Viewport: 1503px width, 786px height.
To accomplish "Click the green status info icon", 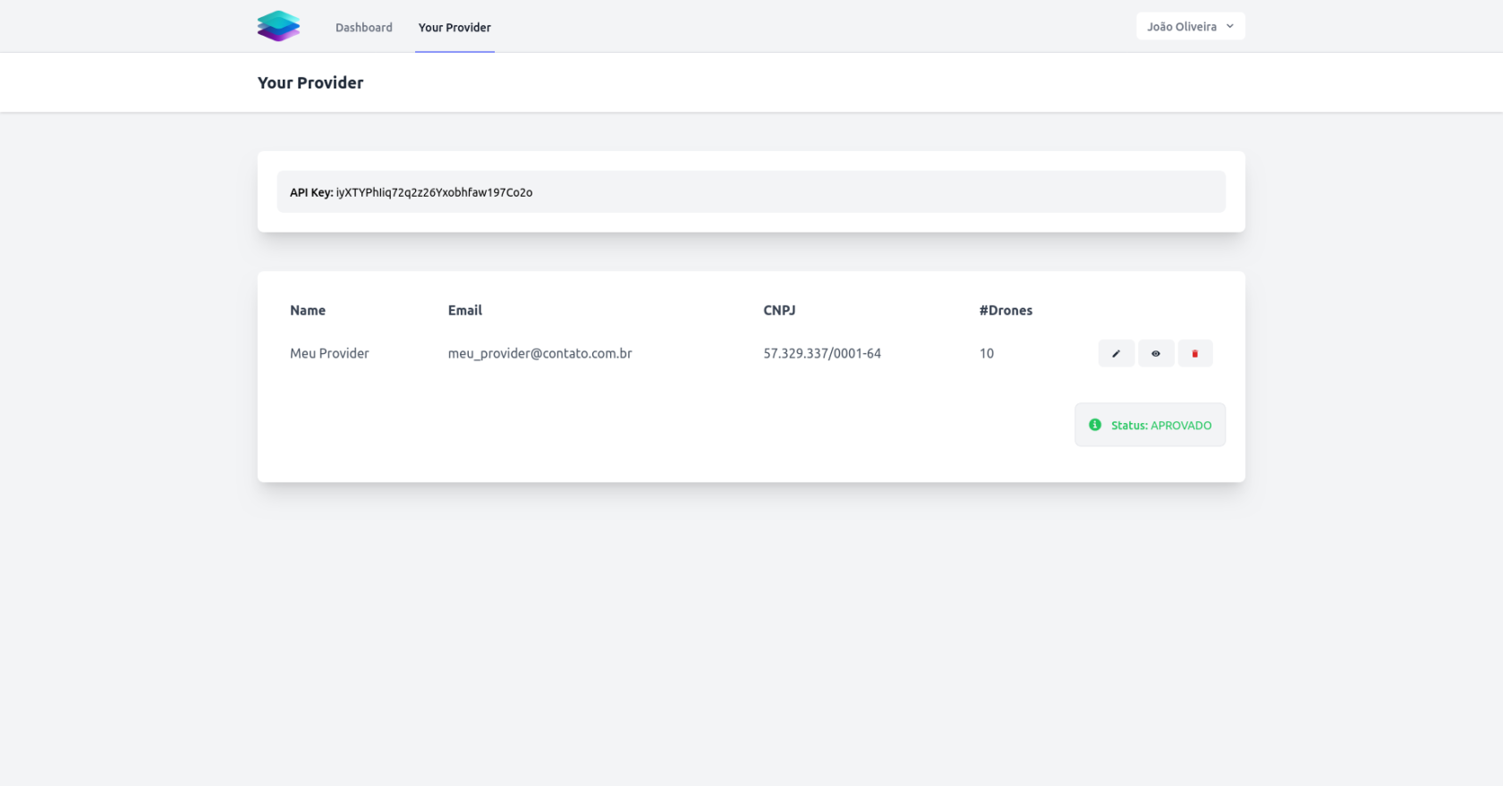I will point(1095,425).
